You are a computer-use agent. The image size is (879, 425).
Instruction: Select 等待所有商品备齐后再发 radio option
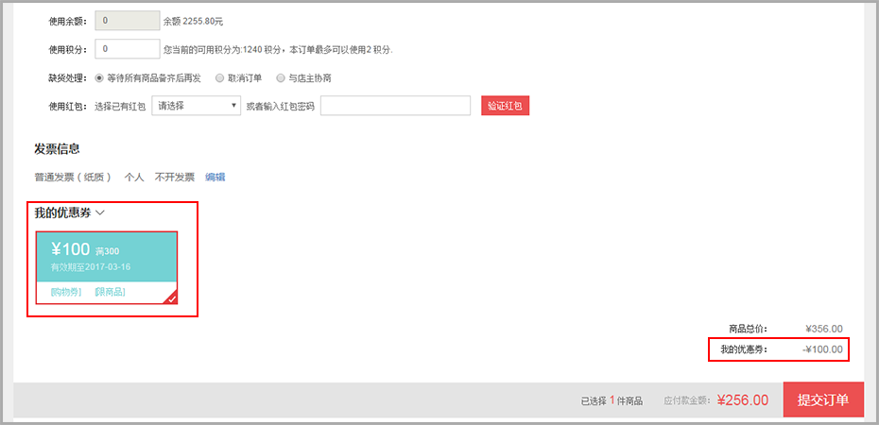(99, 77)
